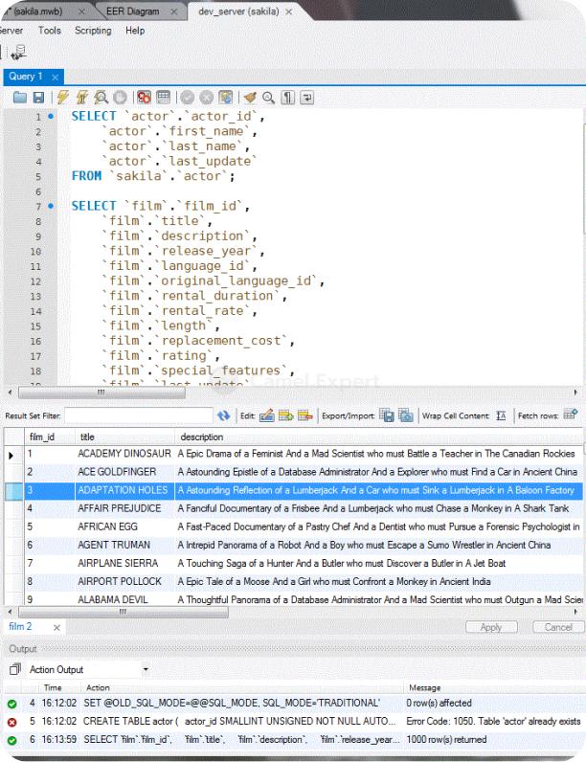This screenshot has width=586, height=762.
Task: Save the SQL script to file
Action: click(x=38, y=98)
